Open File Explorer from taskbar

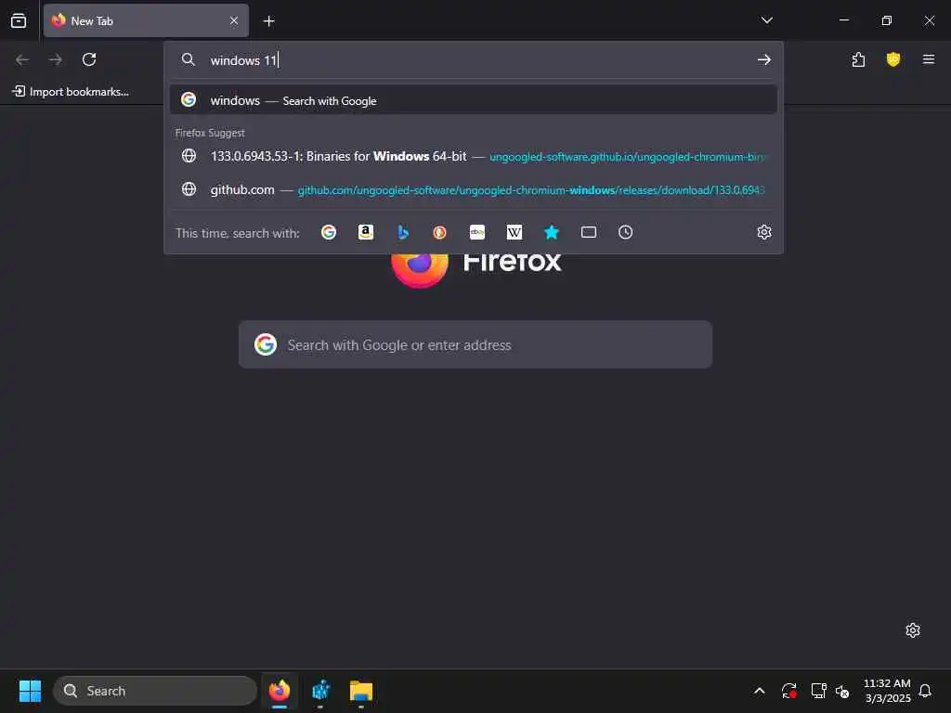point(361,691)
